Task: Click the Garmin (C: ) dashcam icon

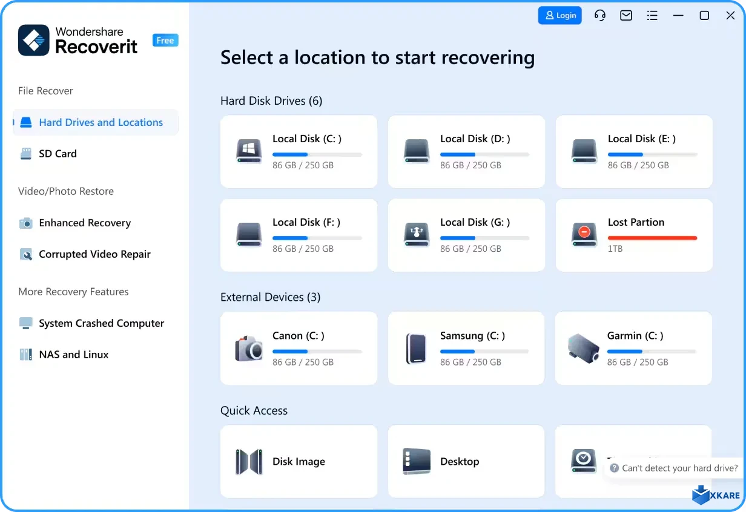Action: tap(584, 348)
